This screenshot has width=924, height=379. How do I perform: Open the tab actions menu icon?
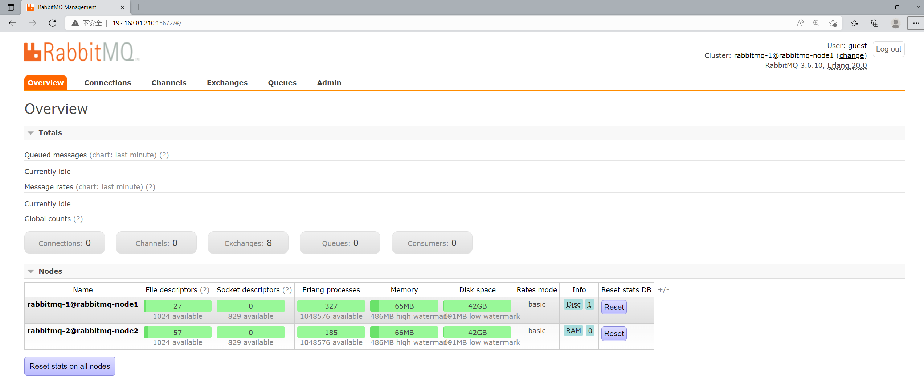[11, 7]
